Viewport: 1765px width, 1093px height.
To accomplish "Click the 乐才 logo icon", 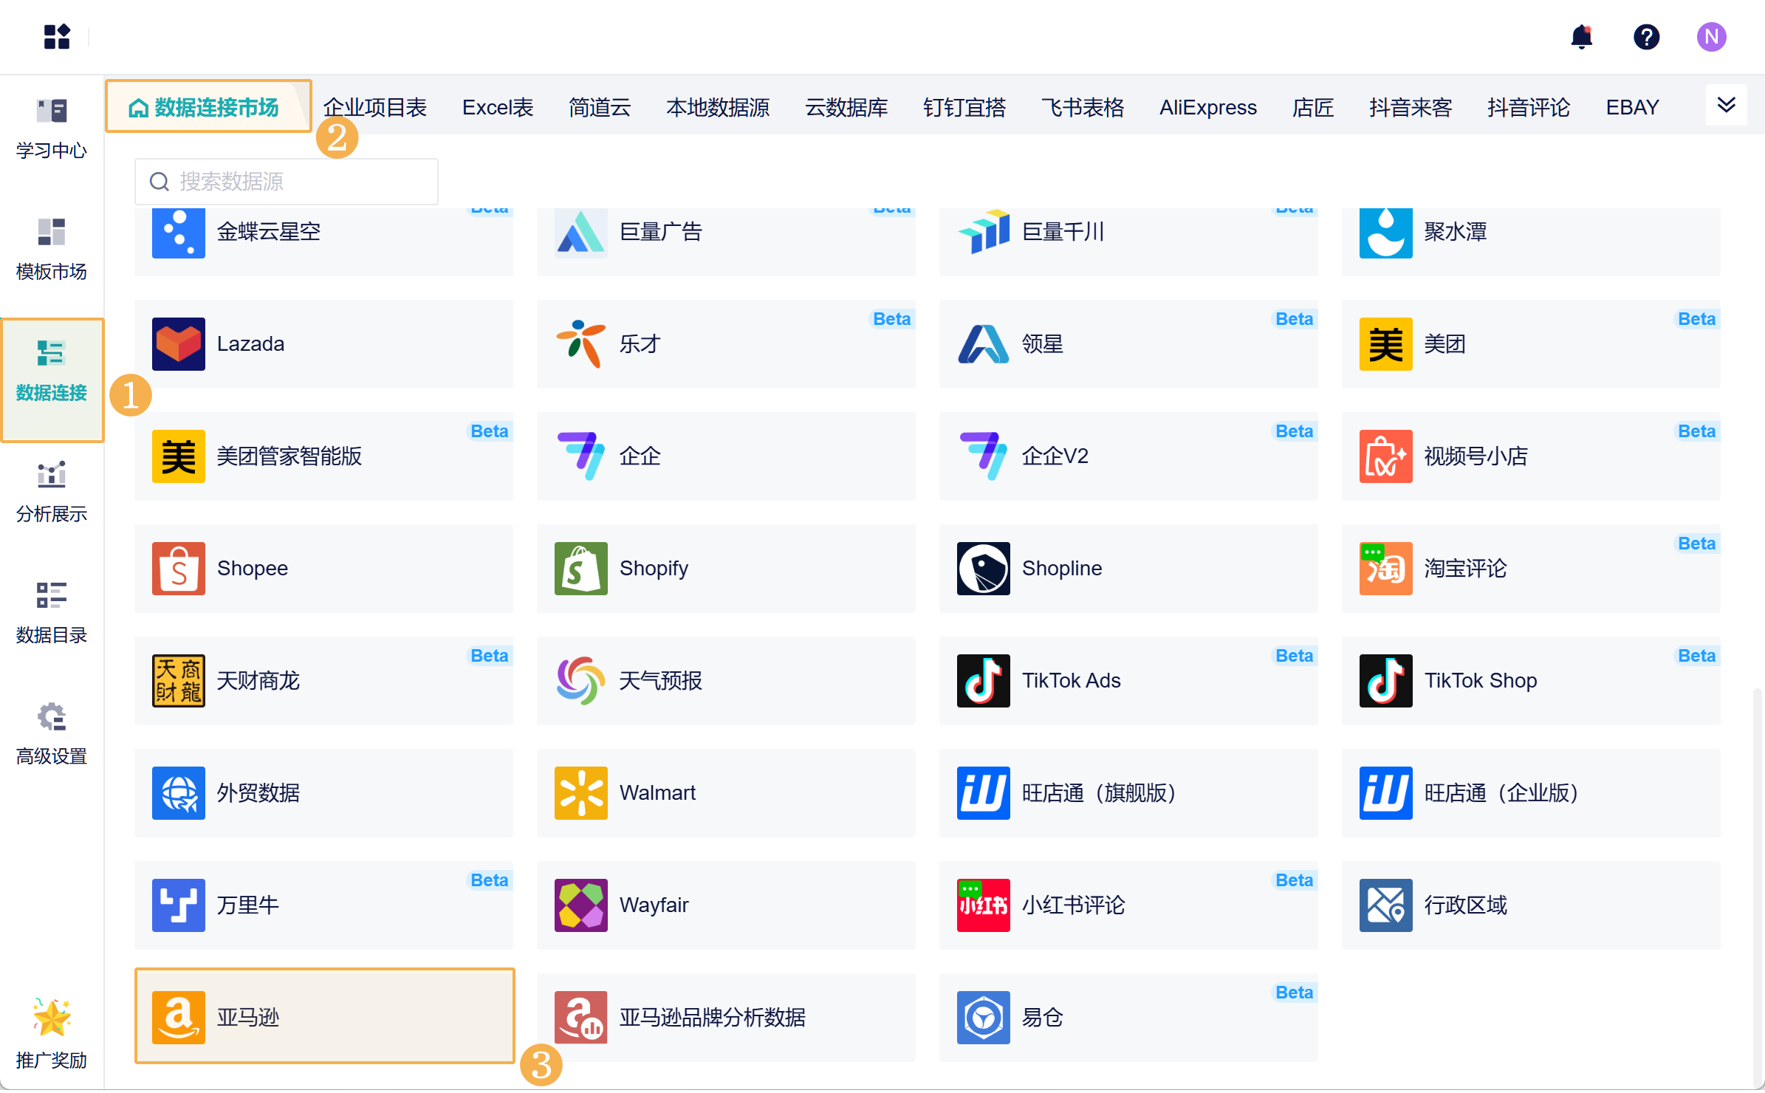I will click(x=581, y=344).
